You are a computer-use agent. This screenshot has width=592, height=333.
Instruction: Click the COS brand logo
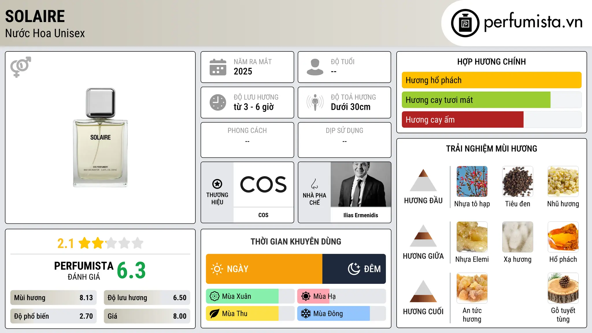click(263, 184)
